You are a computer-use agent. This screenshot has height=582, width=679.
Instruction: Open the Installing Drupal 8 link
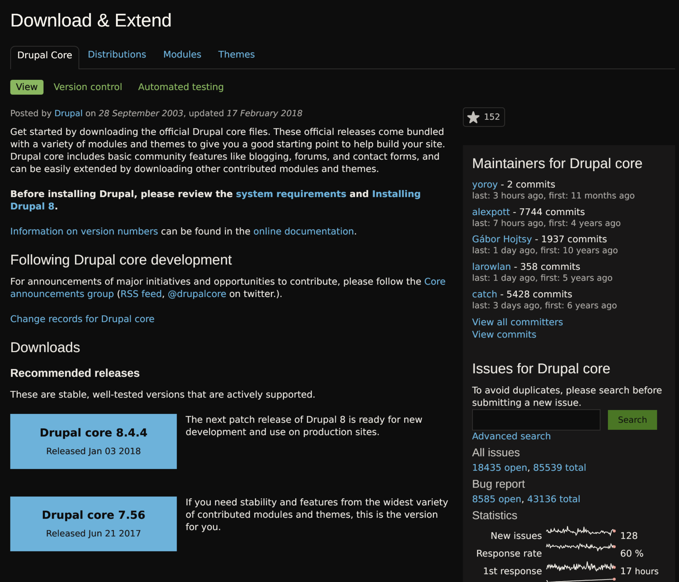pyautogui.click(x=396, y=194)
